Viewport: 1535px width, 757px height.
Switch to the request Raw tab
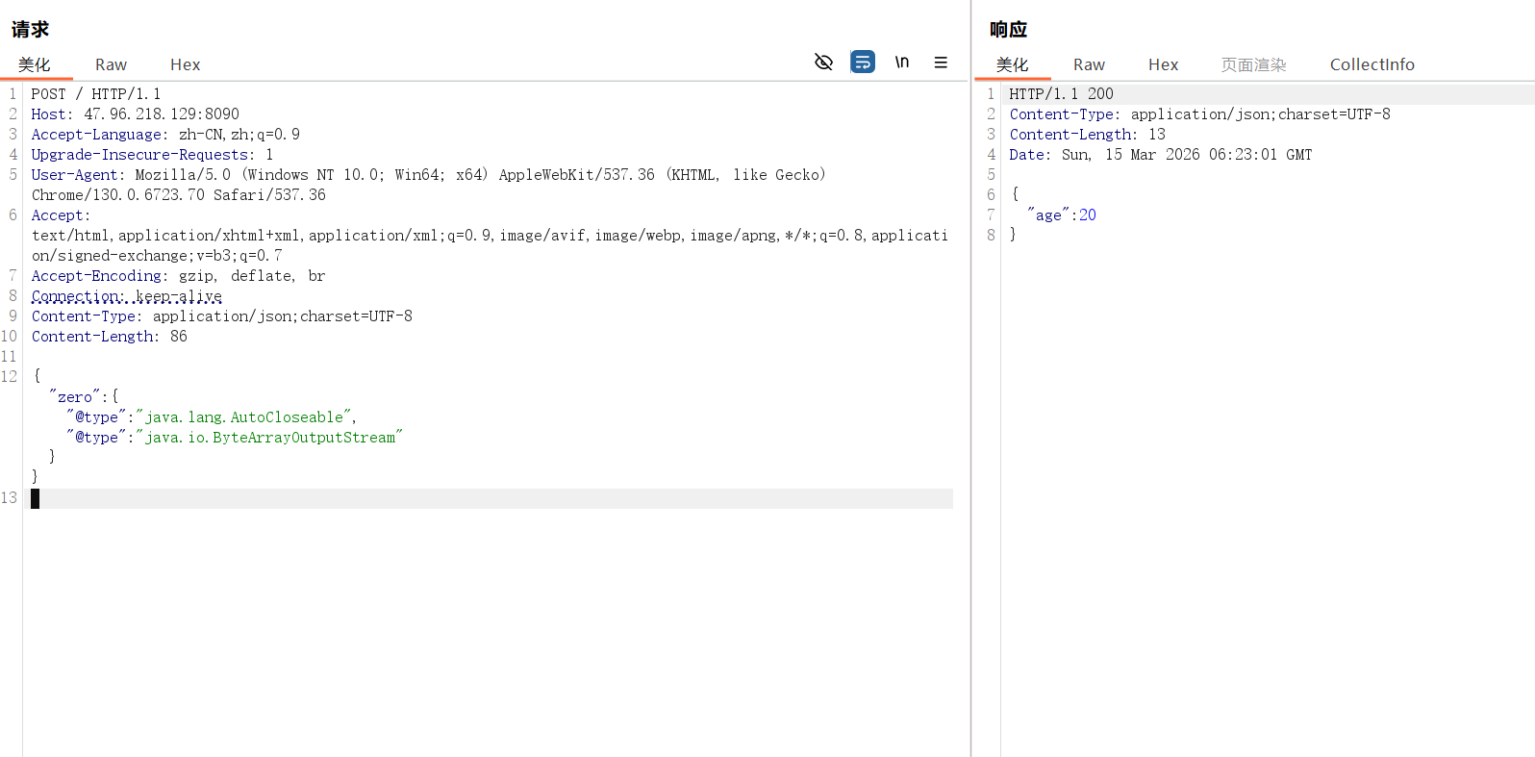tap(111, 64)
